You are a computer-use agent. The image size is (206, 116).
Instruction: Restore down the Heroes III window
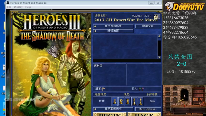158,3
